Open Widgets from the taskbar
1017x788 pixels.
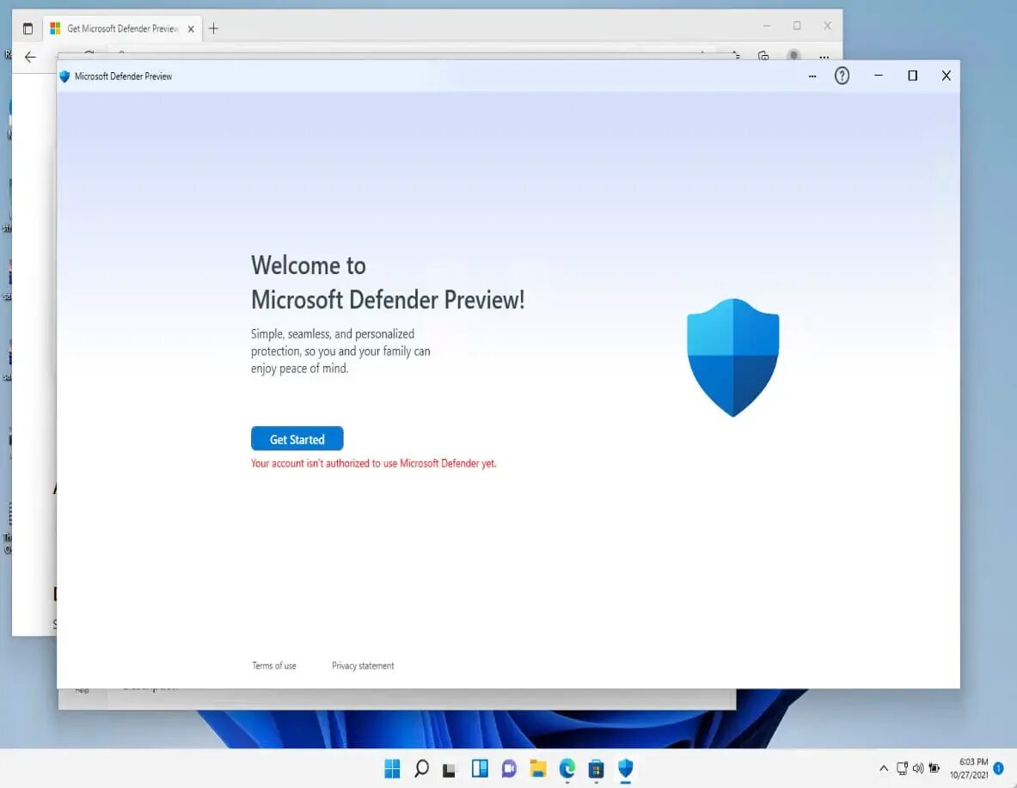point(480,768)
